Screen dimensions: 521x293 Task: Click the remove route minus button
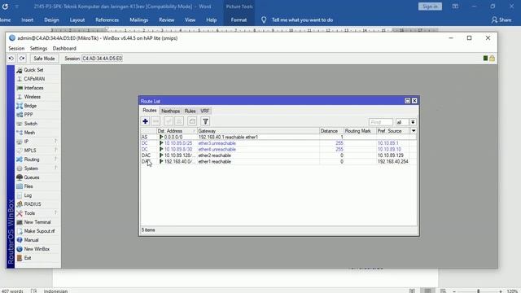pos(155,121)
